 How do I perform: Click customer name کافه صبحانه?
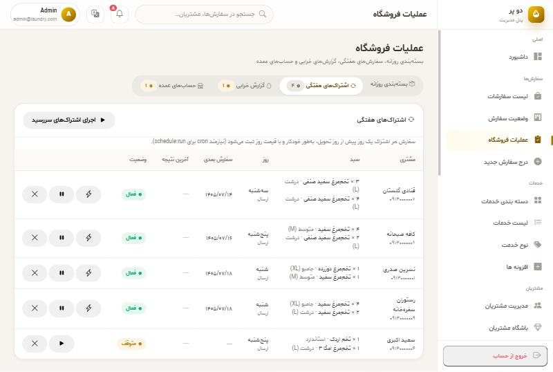[401, 234]
